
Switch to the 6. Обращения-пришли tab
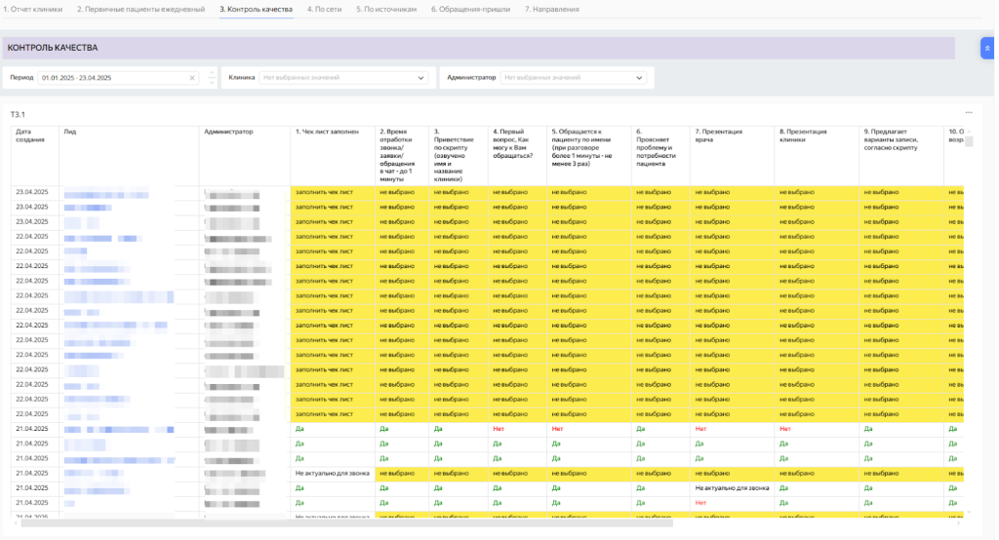tap(472, 9)
